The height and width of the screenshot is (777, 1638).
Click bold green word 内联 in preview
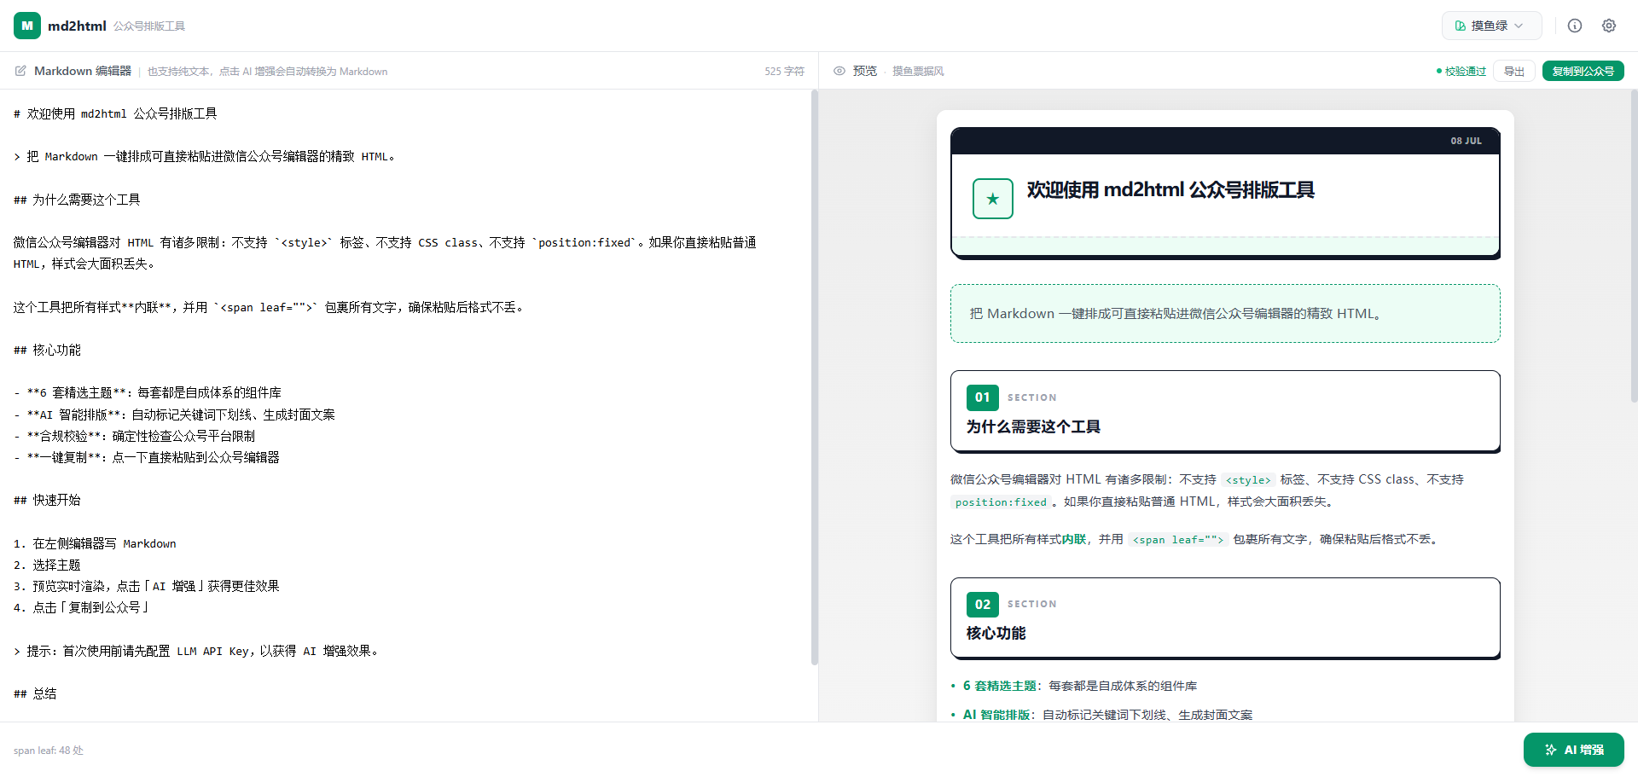click(1074, 539)
